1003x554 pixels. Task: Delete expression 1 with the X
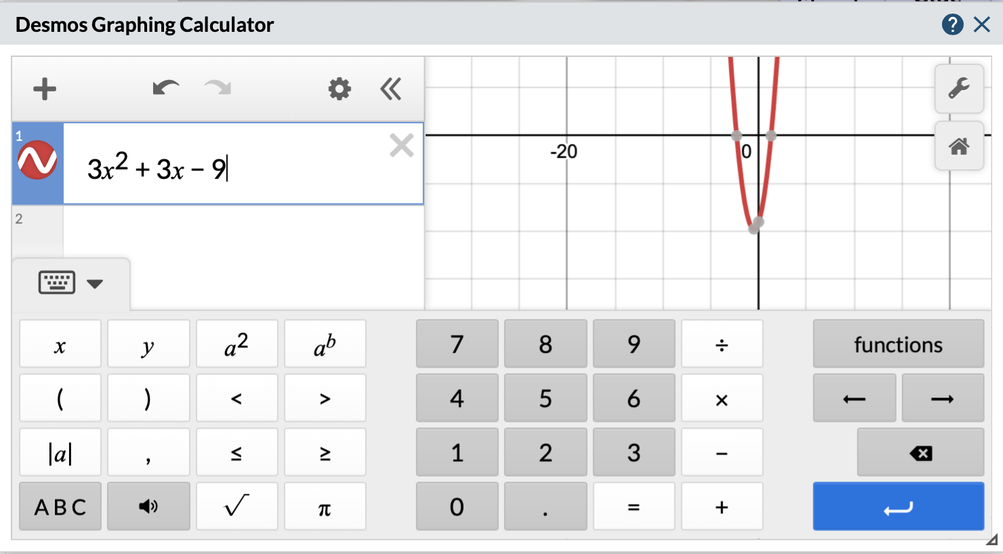[x=402, y=146]
